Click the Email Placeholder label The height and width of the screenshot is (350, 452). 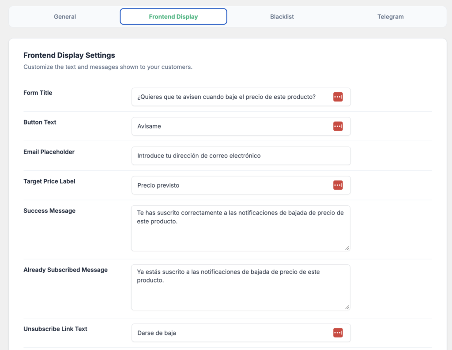pos(49,152)
